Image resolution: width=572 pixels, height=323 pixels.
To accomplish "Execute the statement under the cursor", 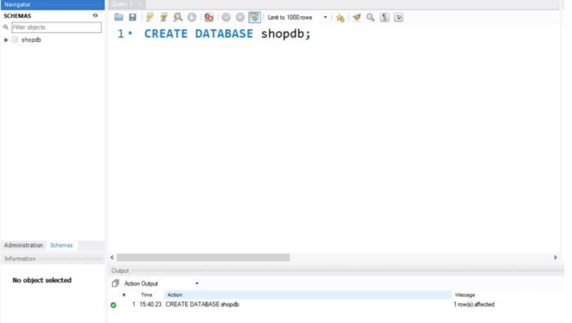I will coord(164,17).
